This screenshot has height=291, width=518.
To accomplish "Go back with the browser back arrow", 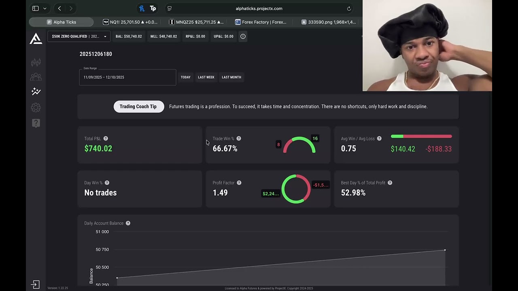I will pos(59,8).
